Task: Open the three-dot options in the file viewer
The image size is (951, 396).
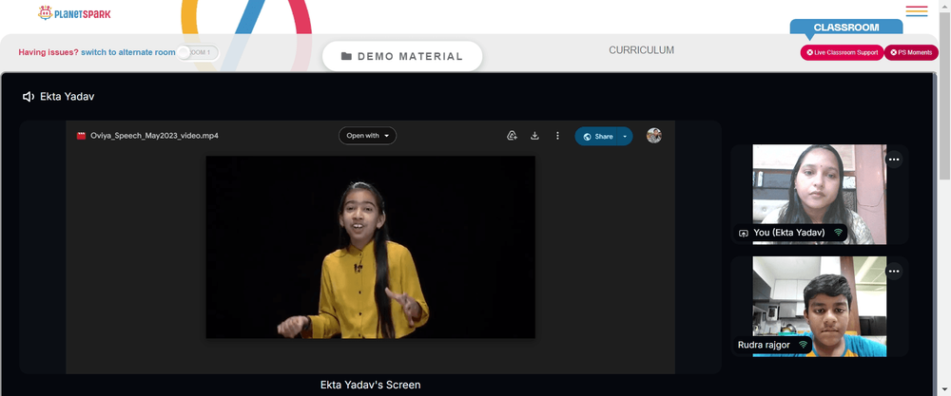Action: (x=557, y=136)
